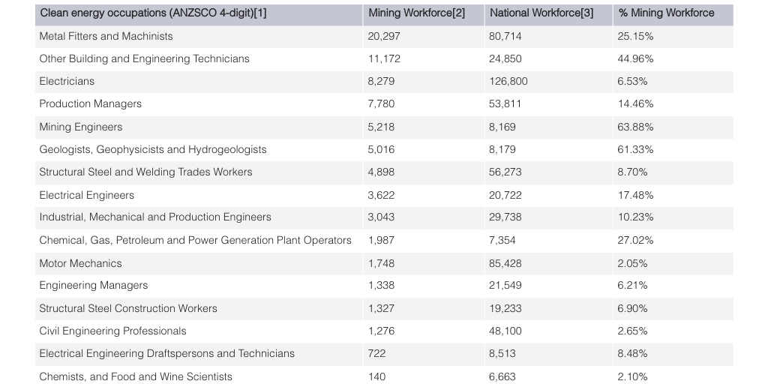Image resolution: width=768 pixels, height=384 pixels.
Task: Click 'Structural Steel Construction Workers' cell
Action: click(128, 308)
